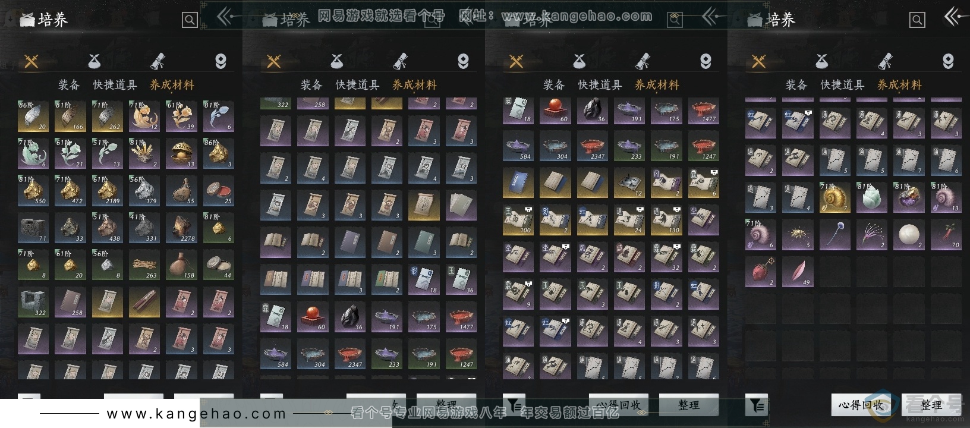Select pouch category icon in the fourth panel

[822, 61]
